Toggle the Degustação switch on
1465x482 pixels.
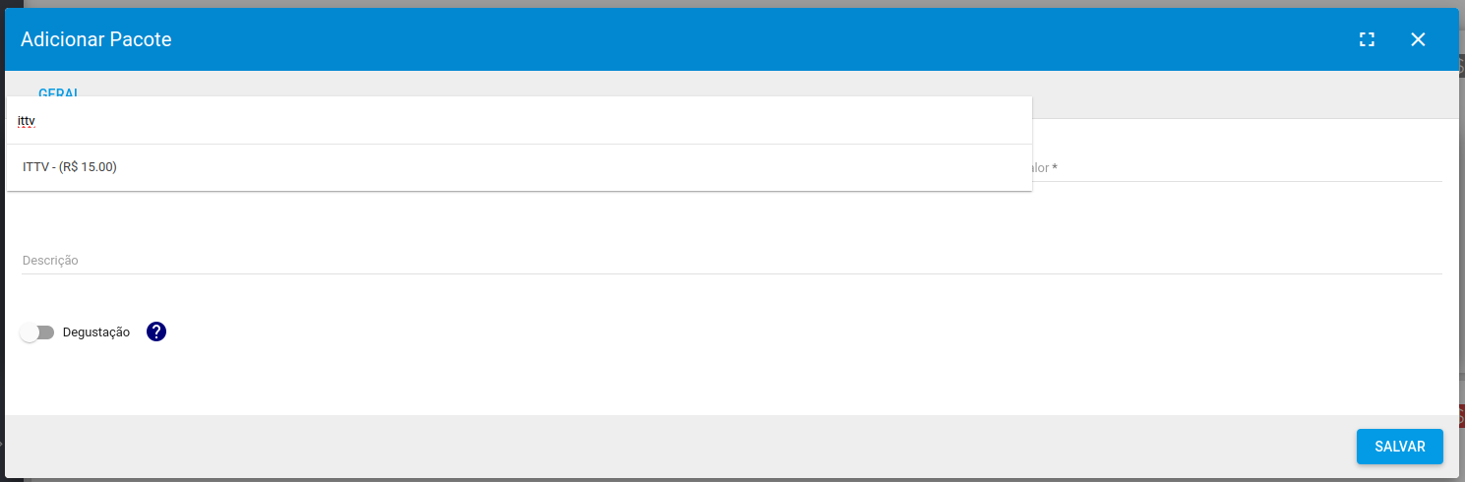[x=36, y=332]
